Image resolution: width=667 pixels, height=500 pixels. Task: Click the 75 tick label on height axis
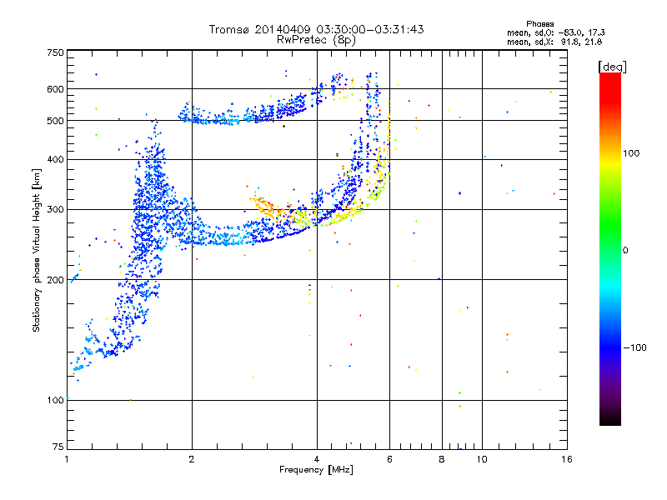pos(58,447)
